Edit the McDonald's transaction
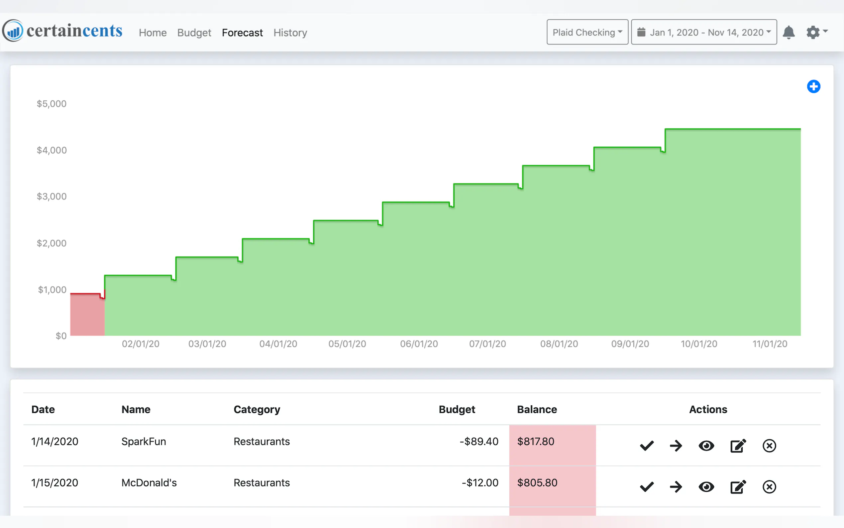This screenshot has width=844, height=528. 738,487
